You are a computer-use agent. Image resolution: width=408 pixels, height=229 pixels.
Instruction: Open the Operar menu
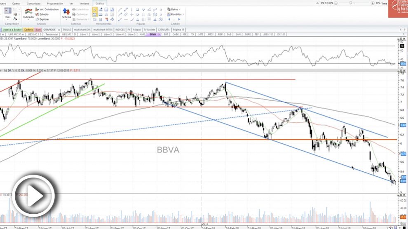16,3
